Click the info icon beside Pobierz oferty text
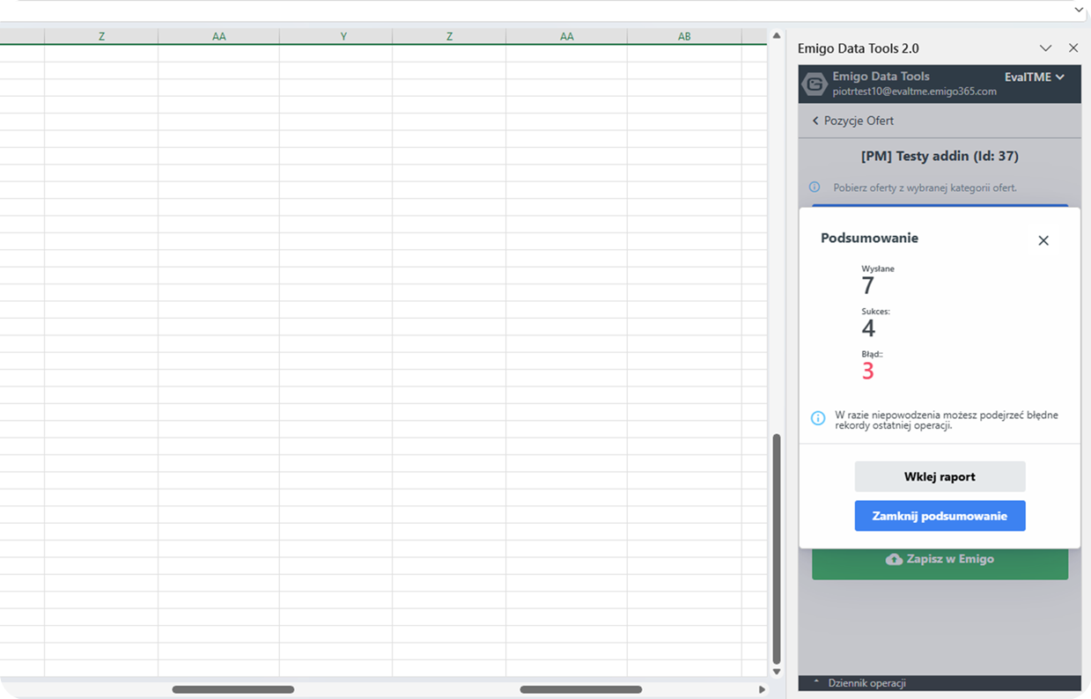Viewport: 1091px width, 699px height. click(x=815, y=188)
